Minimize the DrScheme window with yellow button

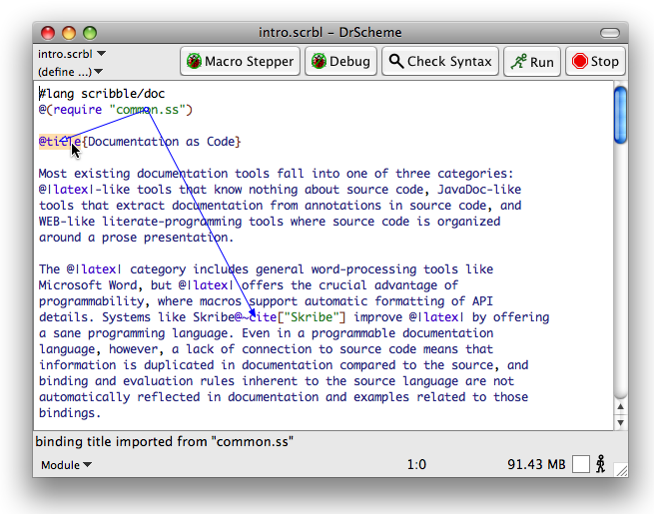click(x=68, y=33)
